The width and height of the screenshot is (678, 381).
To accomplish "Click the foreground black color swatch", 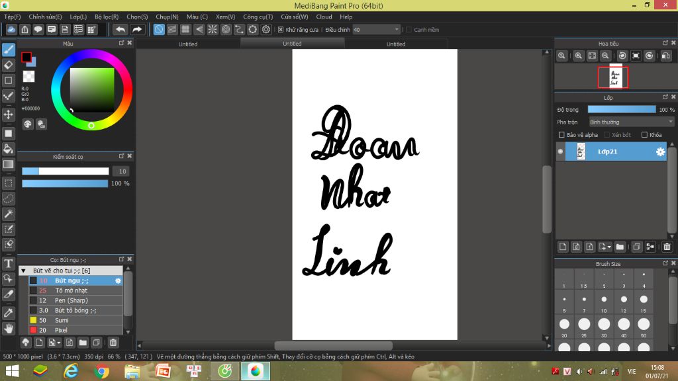I will pos(26,57).
